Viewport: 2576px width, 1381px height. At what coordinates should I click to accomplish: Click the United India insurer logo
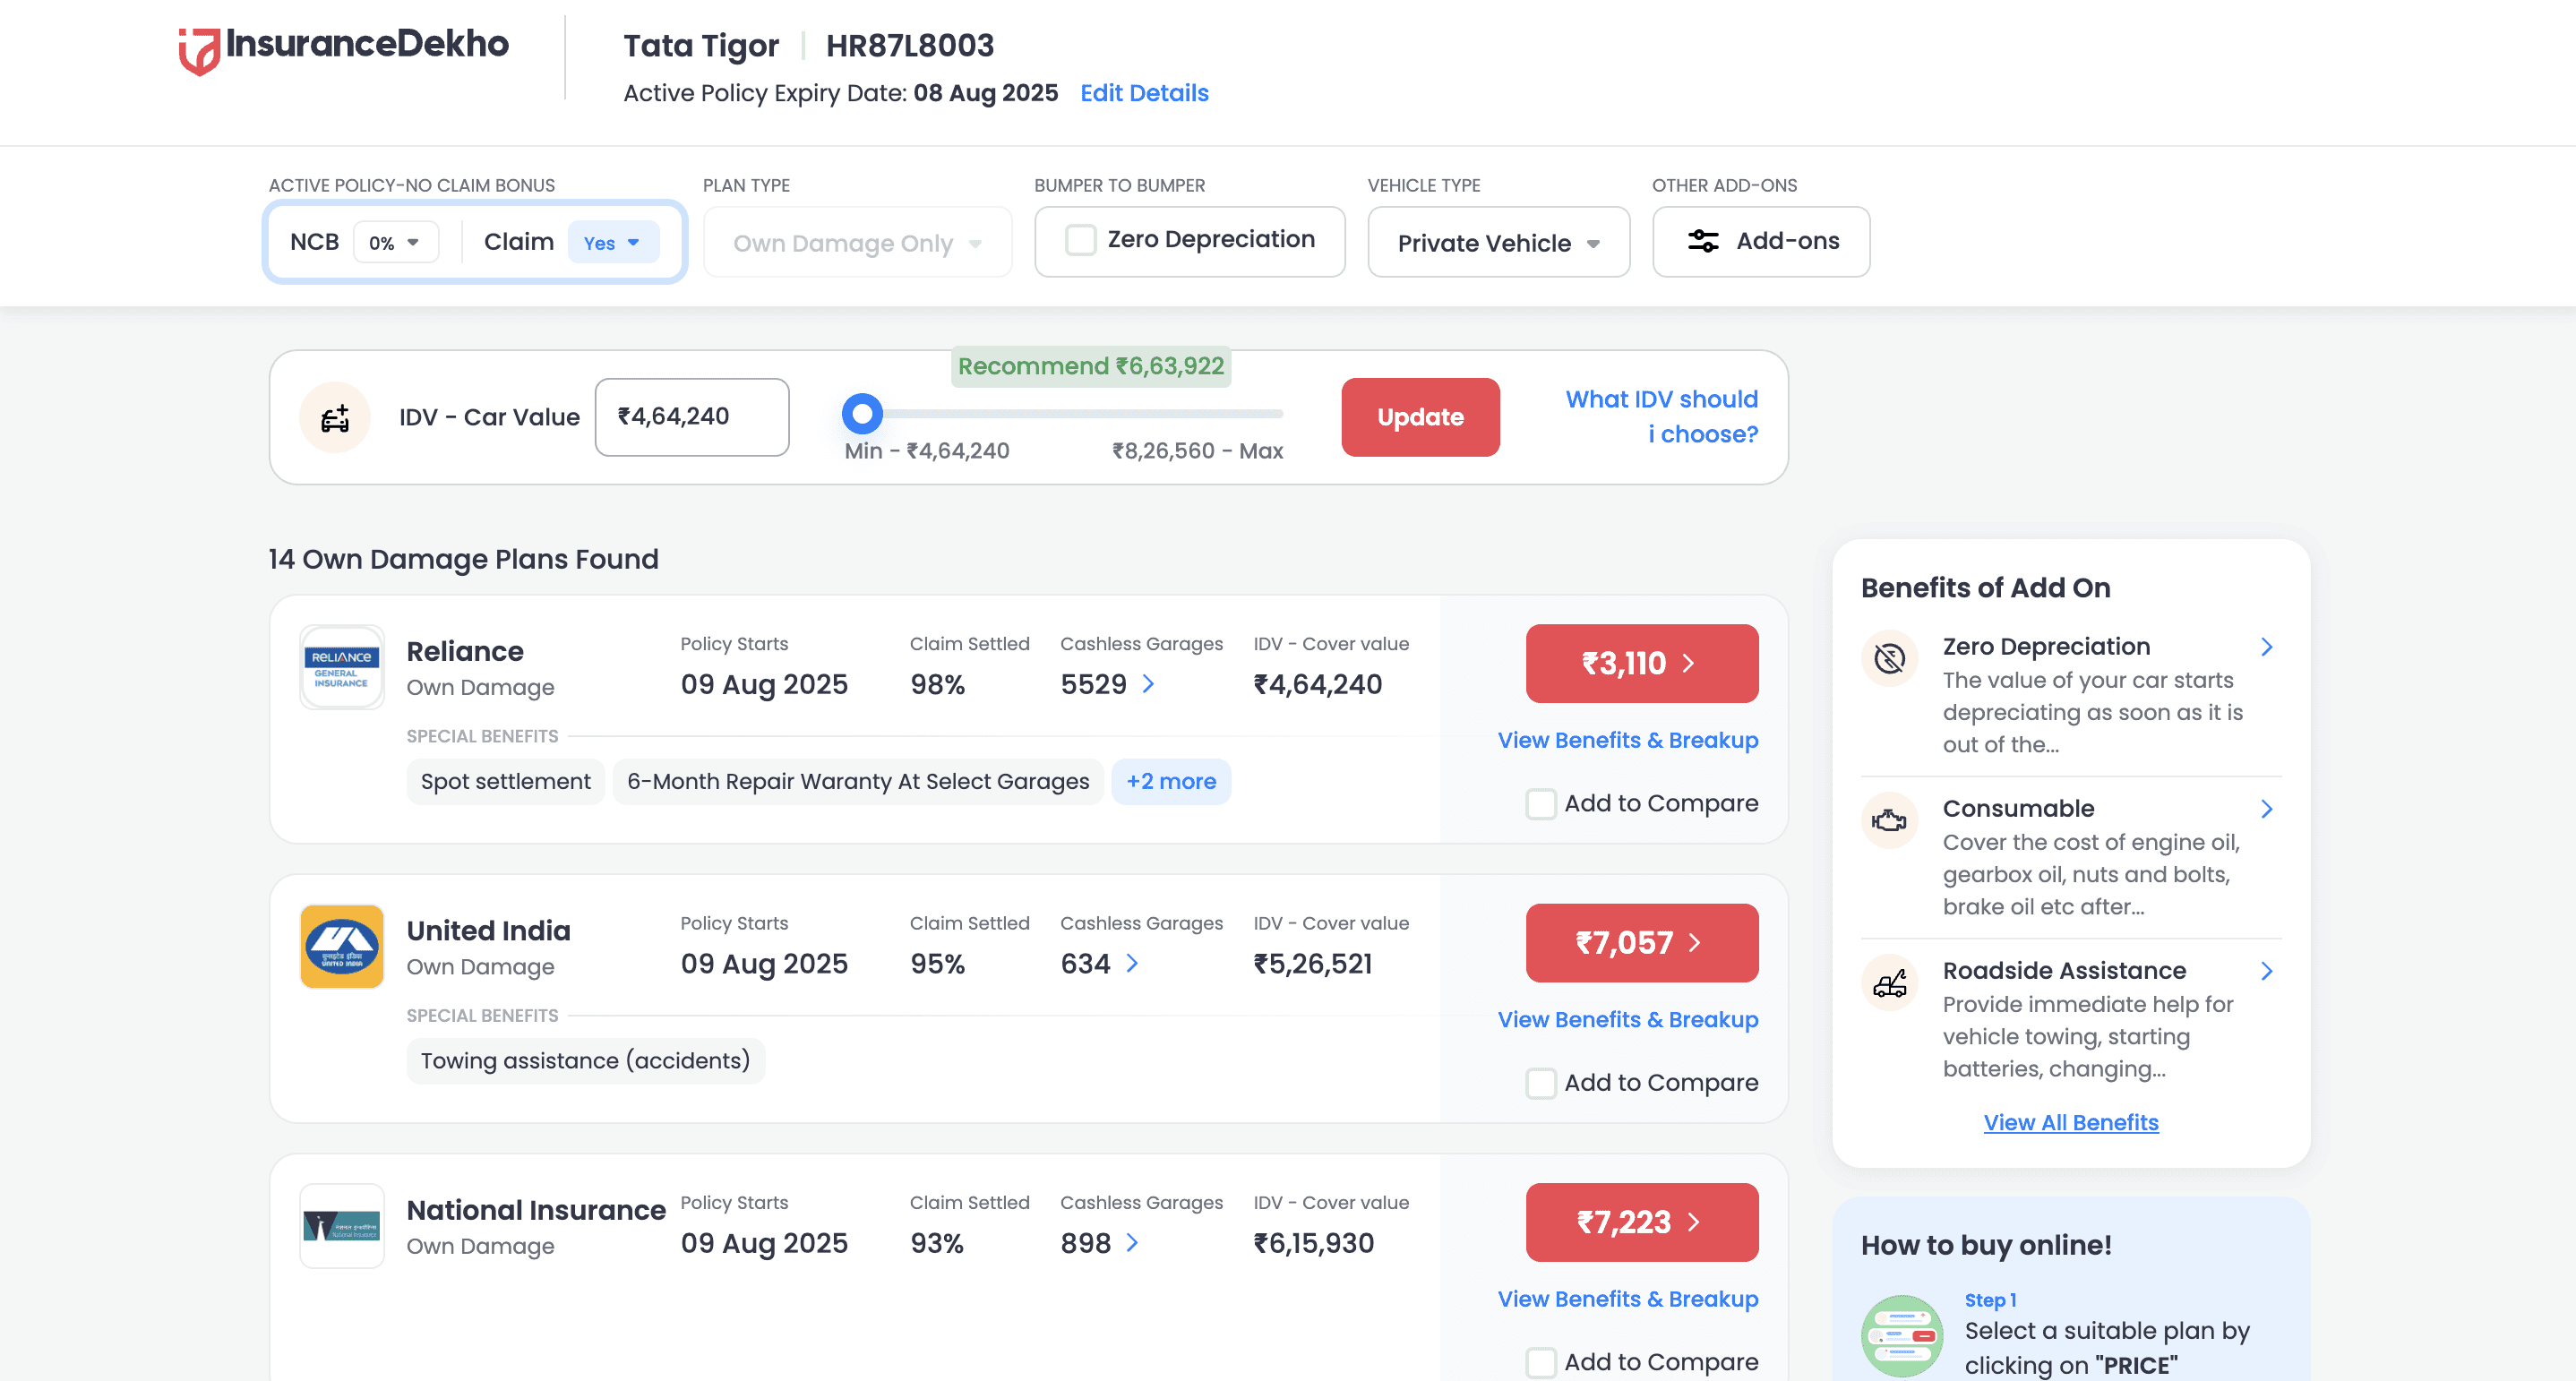(x=342, y=947)
